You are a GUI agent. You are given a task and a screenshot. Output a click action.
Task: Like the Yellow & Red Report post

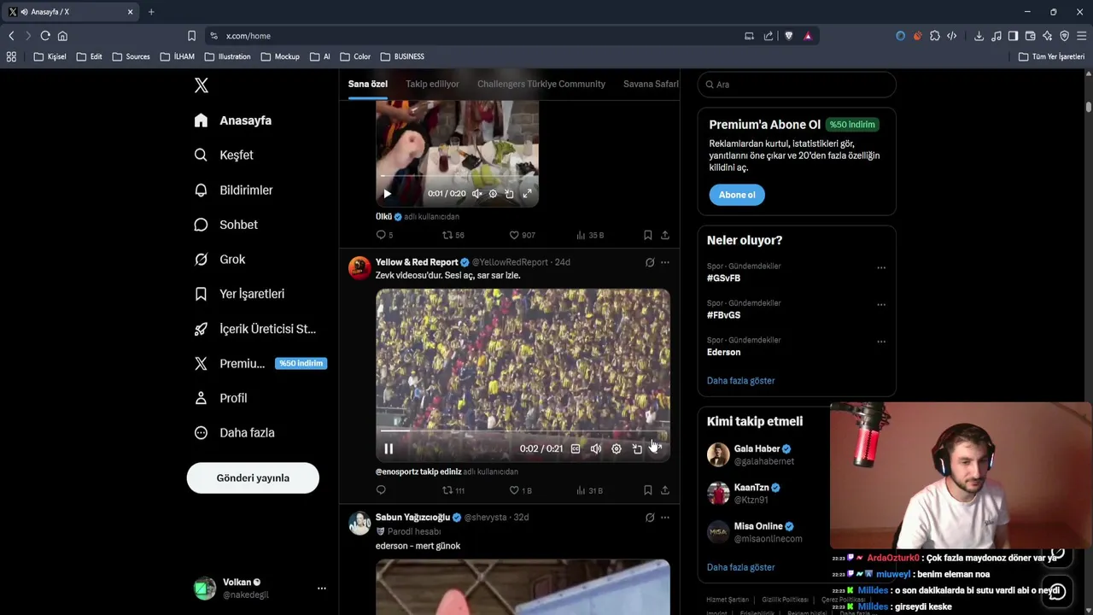click(x=520, y=490)
